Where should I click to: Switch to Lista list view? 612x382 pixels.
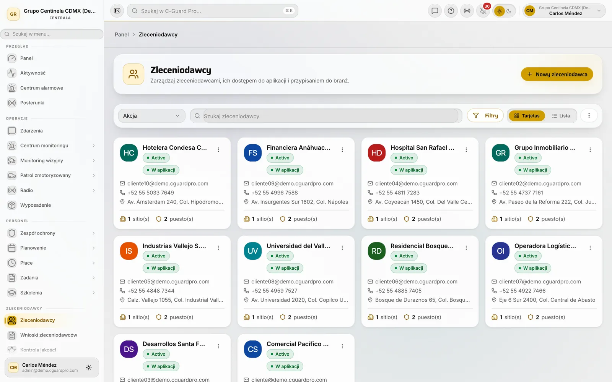point(561,116)
